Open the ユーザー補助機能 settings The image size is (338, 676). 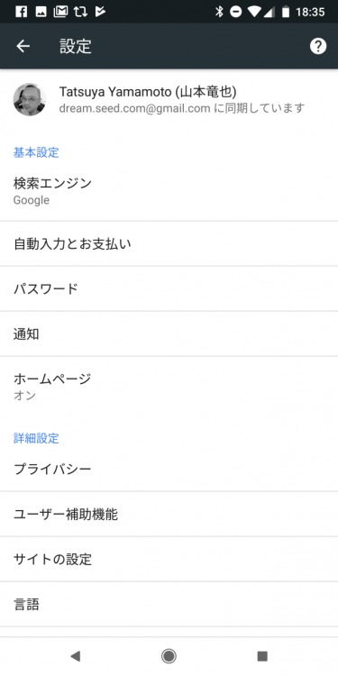tap(169, 514)
